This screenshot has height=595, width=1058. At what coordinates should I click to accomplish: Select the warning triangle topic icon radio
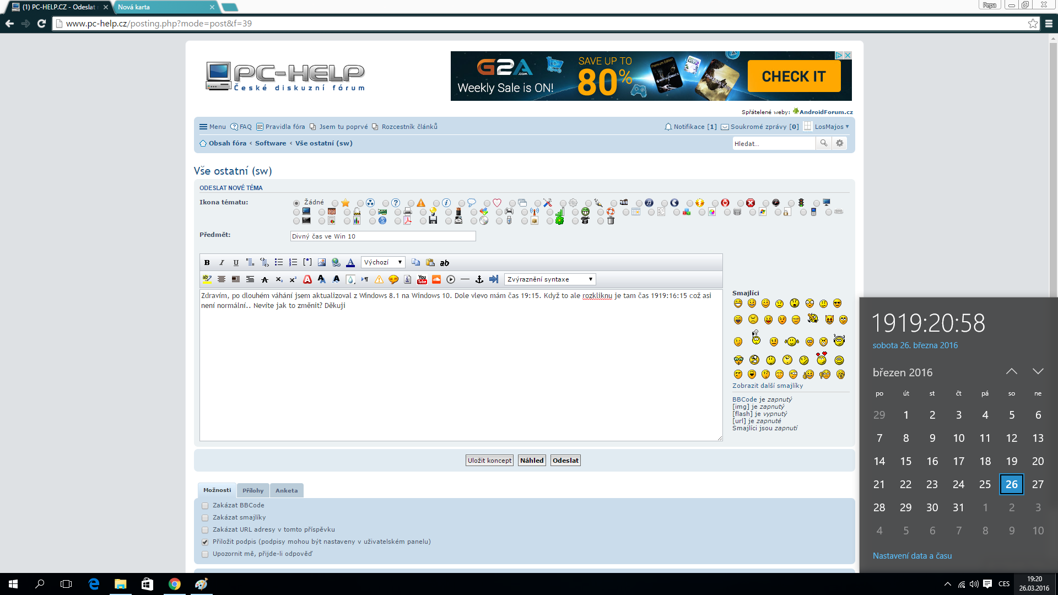[411, 203]
